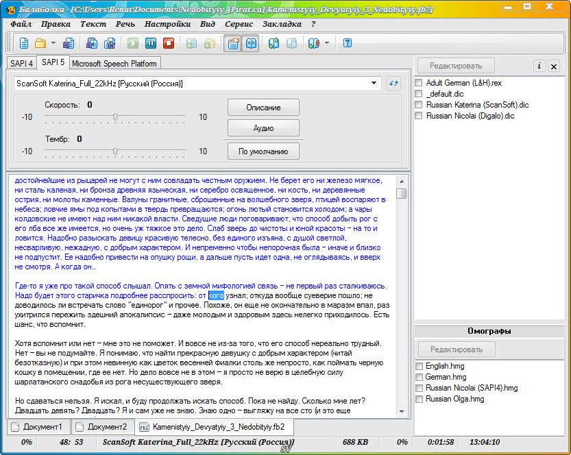
Task: Check the Adult German (L&H).rex dictionary
Action: [x=419, y=83]
